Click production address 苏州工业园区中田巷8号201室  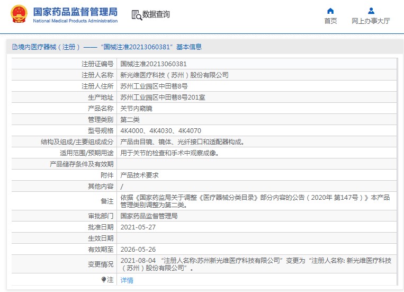163,98
